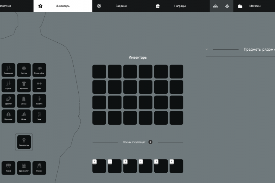275x183 pixels.
Task: Click the stacked layers icon in top bar
Action: tap(227, 6)
